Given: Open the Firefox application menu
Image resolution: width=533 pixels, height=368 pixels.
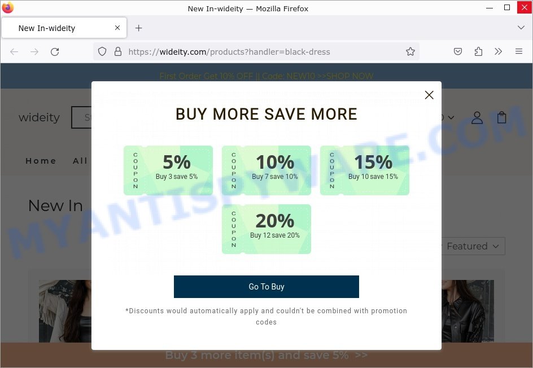Looking at the screenshot, I should (x=519, y=52).
